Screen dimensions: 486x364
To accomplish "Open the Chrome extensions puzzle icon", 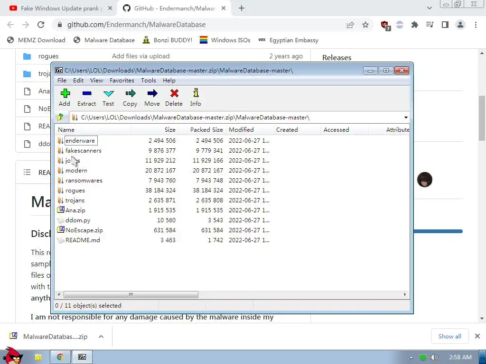I will tap(414, 25).
